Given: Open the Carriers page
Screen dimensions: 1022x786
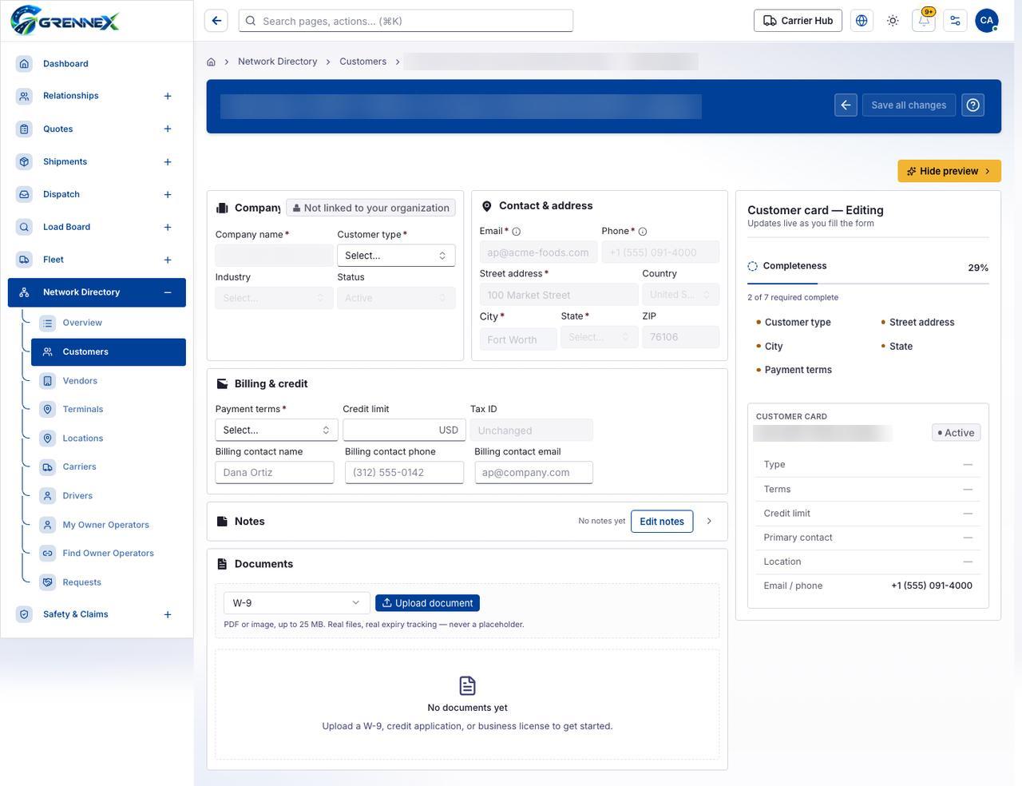Looking at the screenshot, I should (109, 466).
